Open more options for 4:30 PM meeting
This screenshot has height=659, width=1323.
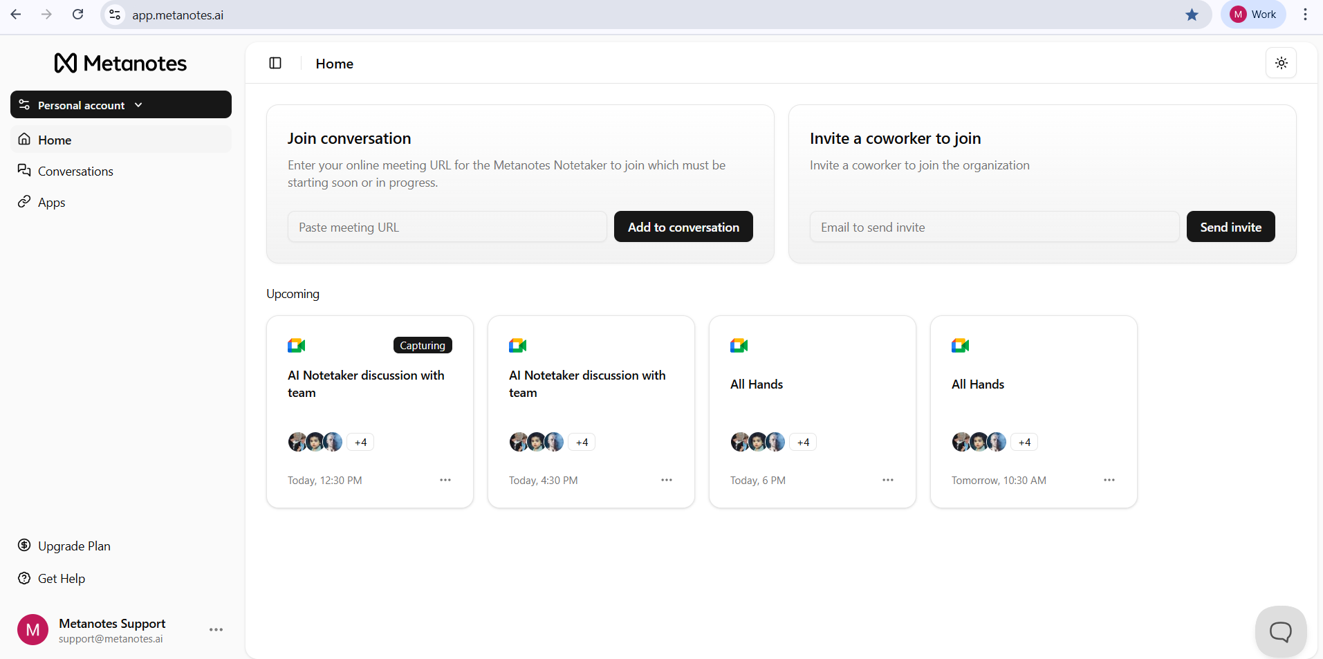pos(667,480)
